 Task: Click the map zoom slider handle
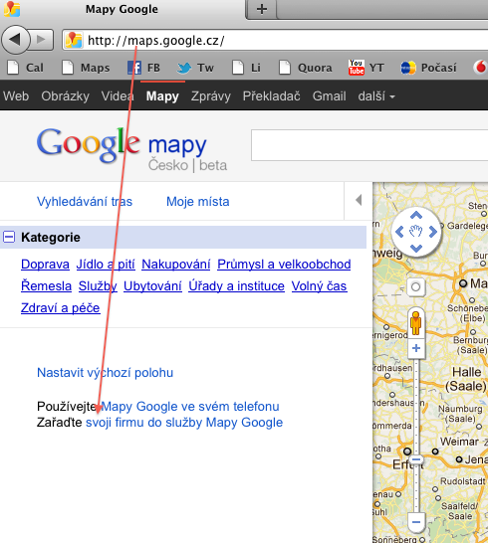(x=416, y=459)
